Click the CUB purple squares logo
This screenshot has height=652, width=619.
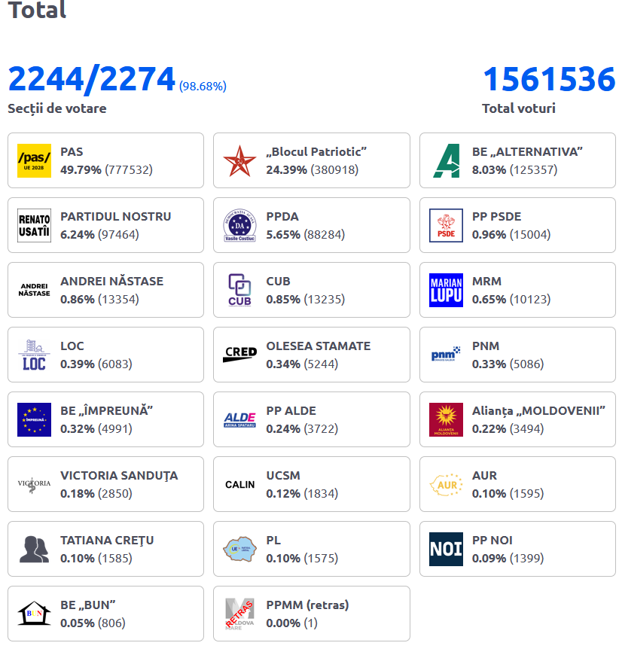point(239,290)
